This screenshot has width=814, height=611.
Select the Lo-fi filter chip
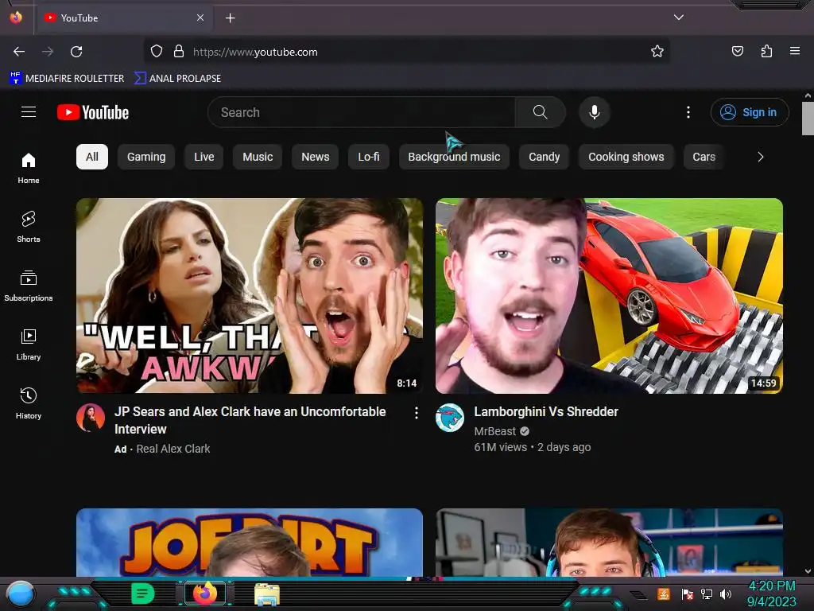[x=369, y=157]
